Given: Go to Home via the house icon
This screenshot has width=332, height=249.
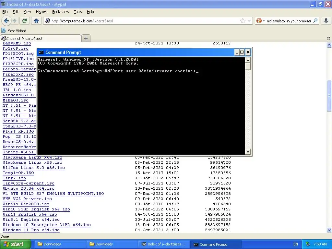Looking at the screenshot, I should [x=36, y=21].
